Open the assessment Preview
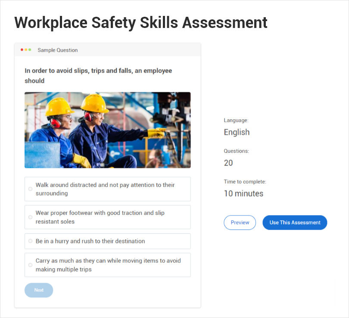This screenshot has height=318, width=349. pyautogui.click(x=240, y=222)
